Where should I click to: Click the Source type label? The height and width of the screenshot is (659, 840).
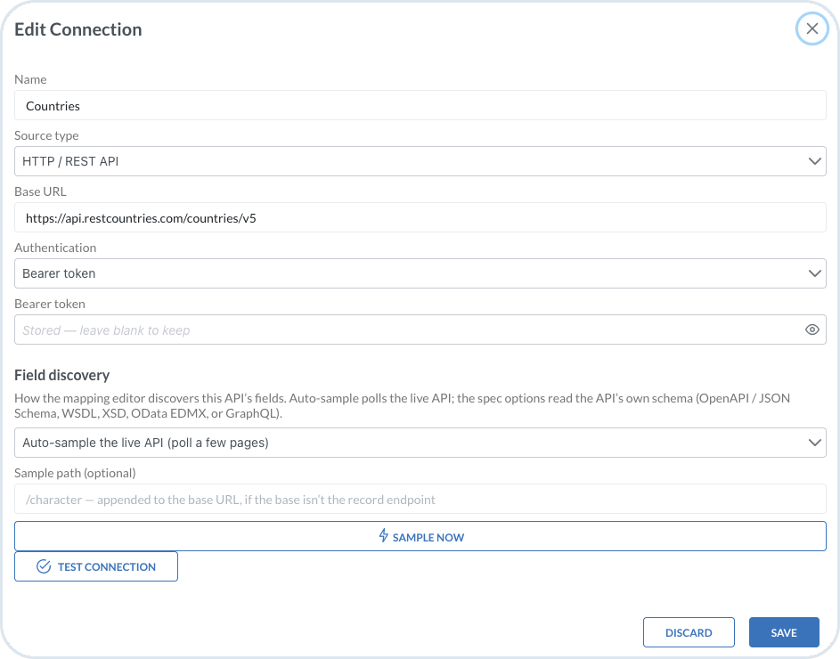click(46, 135)
